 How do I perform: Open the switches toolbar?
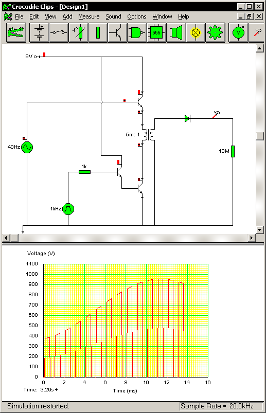pos(59,33)
